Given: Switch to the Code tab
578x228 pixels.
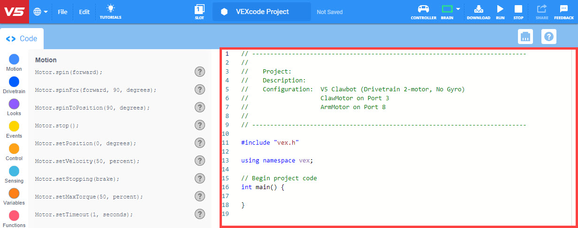Looking at the screenshot, I should (x=22, y=39).
